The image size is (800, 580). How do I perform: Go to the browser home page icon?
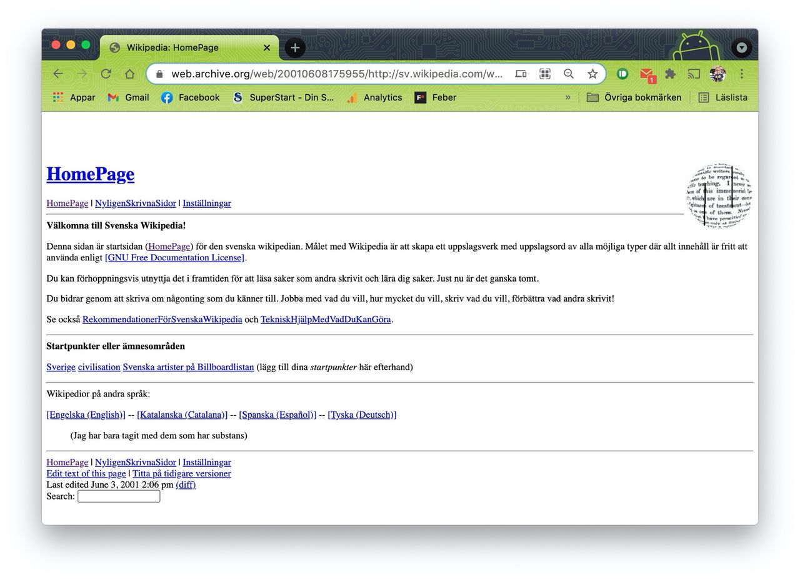pos(129,74)
